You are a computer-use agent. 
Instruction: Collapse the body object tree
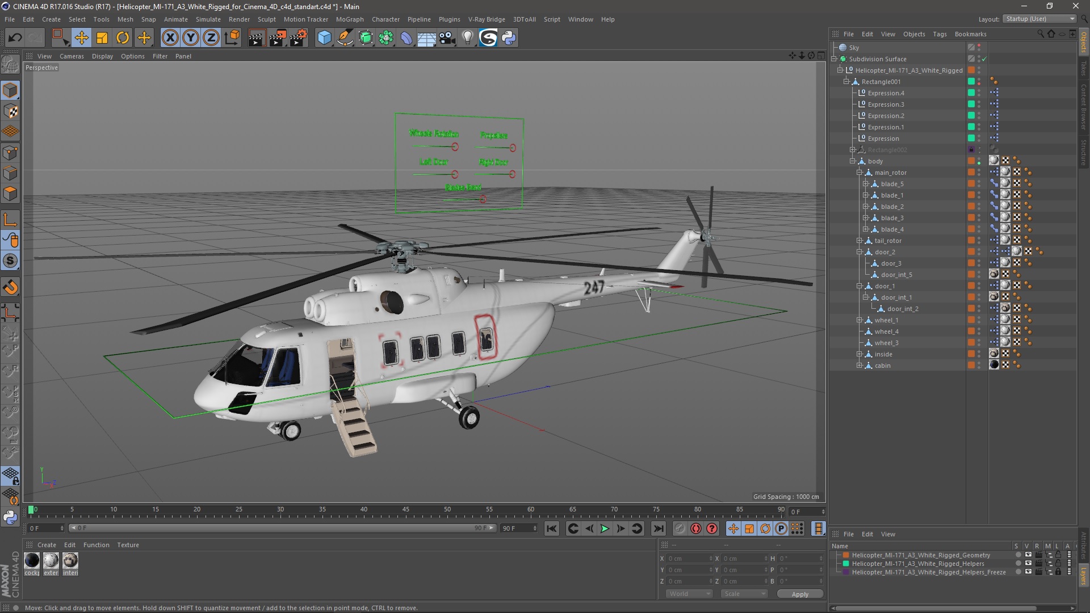853,161
